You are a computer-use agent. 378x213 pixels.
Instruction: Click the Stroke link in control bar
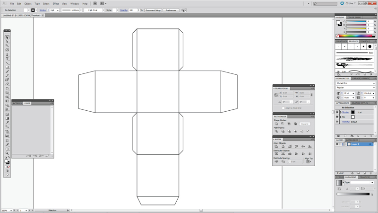(43, 10)
